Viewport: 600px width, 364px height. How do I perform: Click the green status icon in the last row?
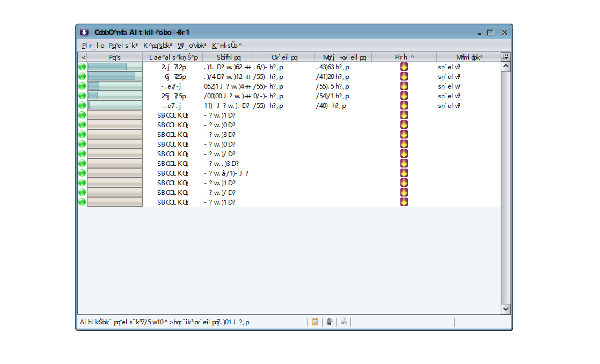coord(82,202)
